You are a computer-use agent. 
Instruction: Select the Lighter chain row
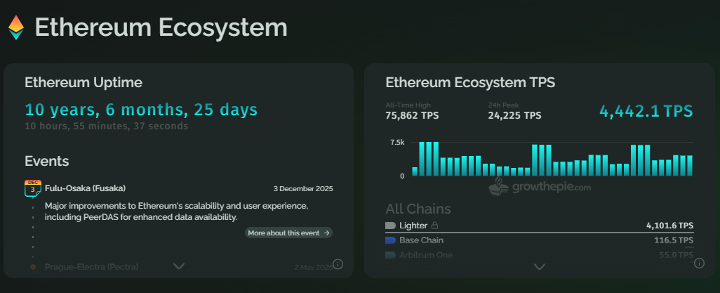(539, 226)
